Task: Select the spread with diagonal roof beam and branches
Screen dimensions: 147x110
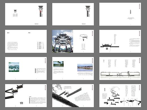Action: [73, 96]
